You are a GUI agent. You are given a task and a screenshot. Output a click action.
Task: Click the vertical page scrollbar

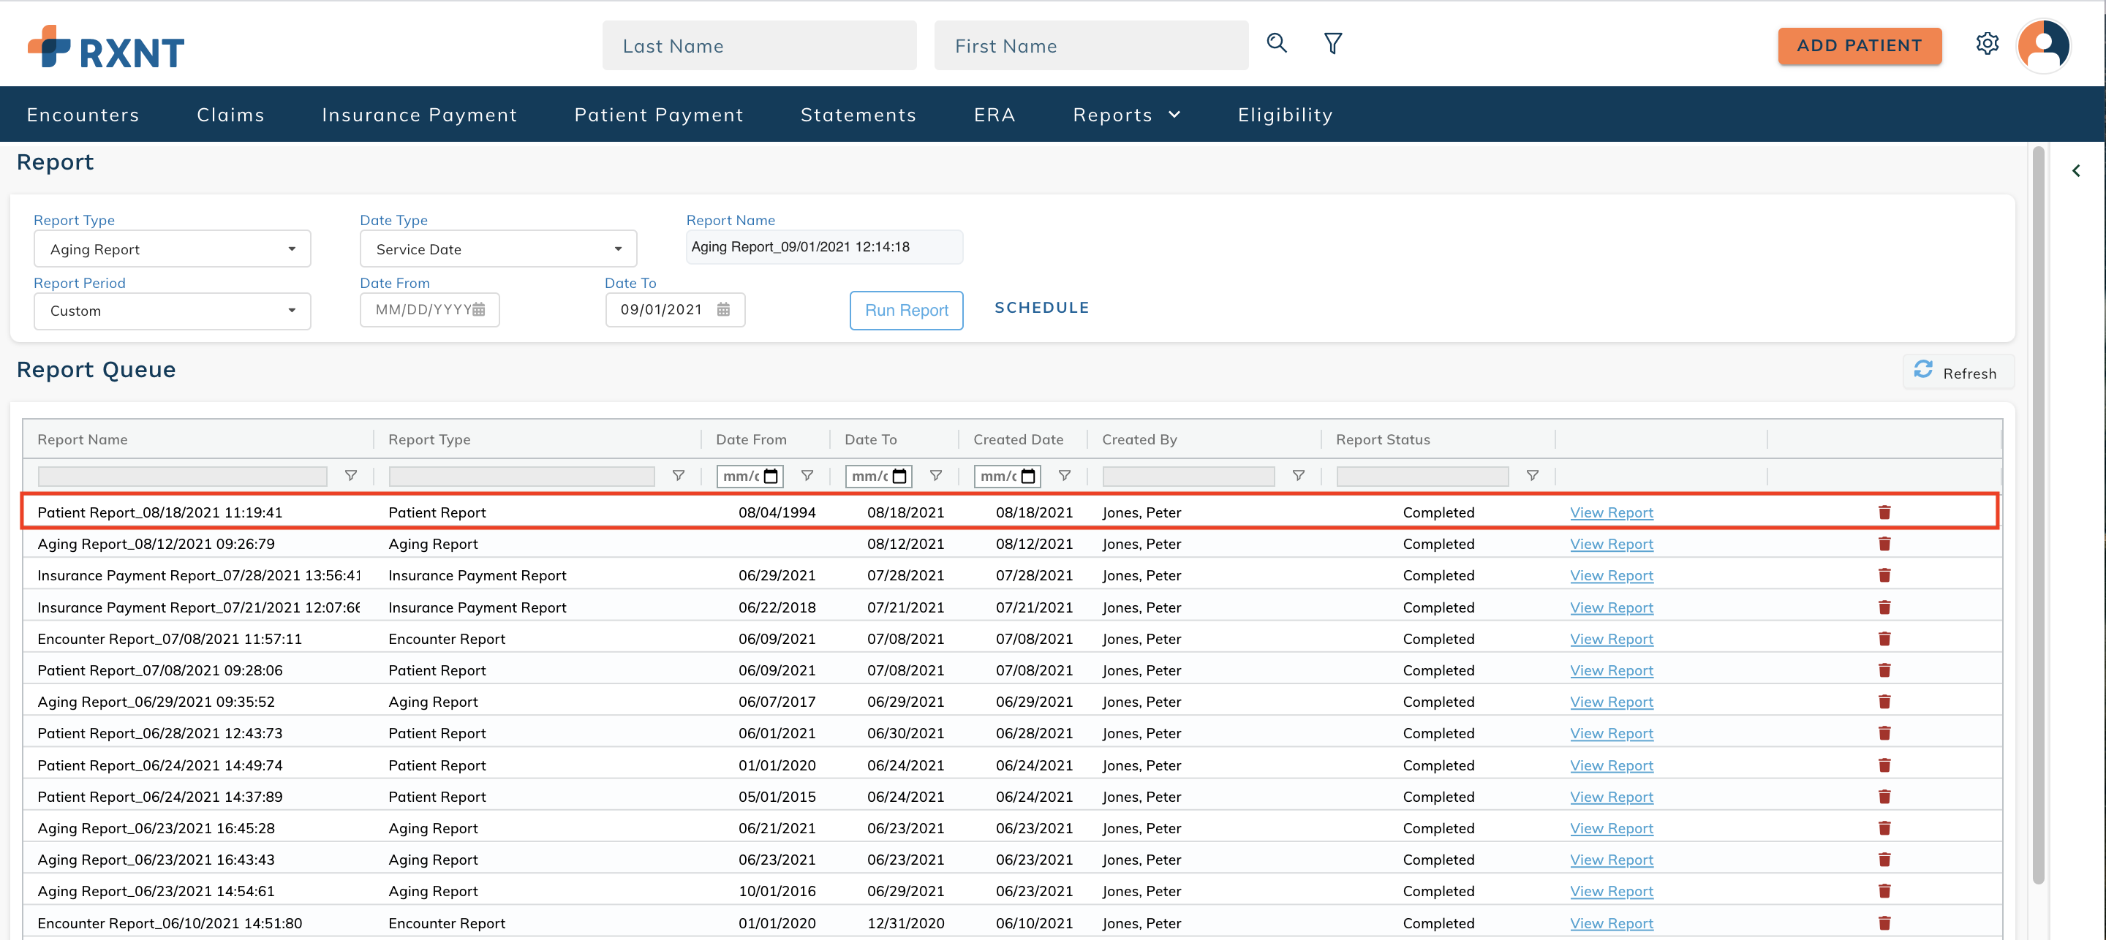[x=2038, y=515]
